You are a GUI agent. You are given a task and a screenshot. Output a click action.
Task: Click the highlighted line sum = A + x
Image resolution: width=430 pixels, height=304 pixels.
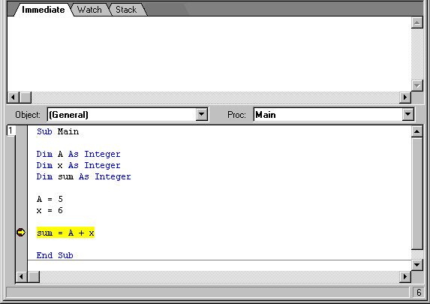coord(65,233)
